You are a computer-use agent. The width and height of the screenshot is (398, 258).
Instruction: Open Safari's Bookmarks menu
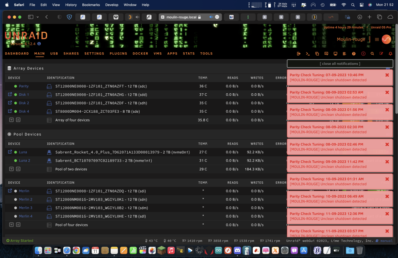[91, 5]
